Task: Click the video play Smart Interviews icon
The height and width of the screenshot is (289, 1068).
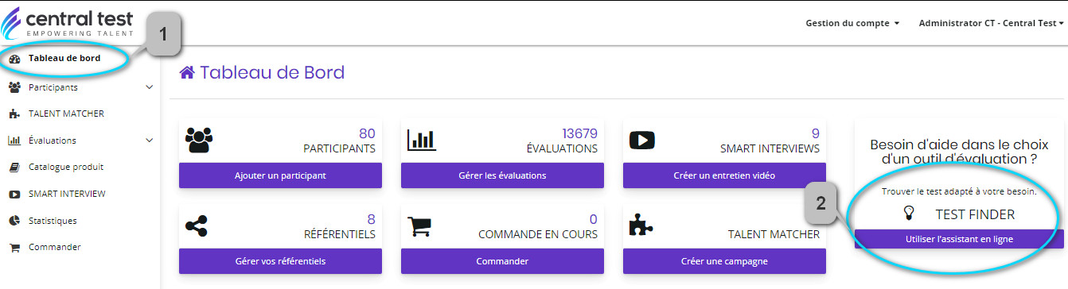Action: tap(641, 140)
